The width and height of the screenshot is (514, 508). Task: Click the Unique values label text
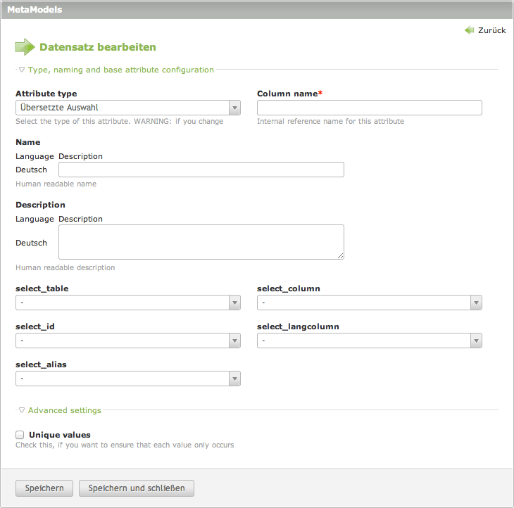(60, 435)
